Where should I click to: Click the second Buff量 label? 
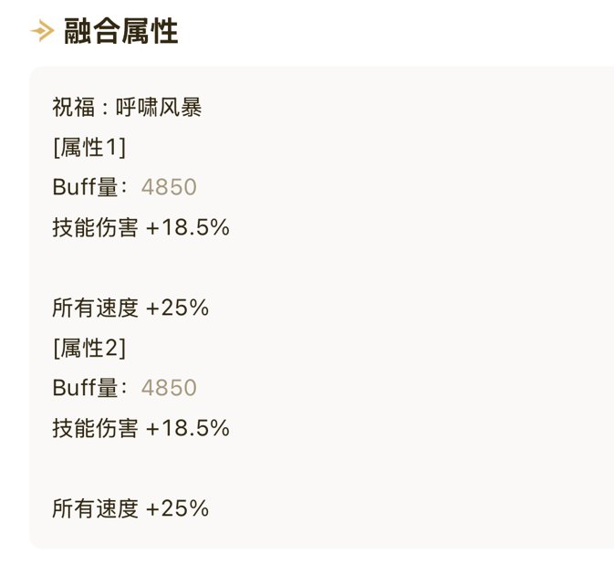90,388
